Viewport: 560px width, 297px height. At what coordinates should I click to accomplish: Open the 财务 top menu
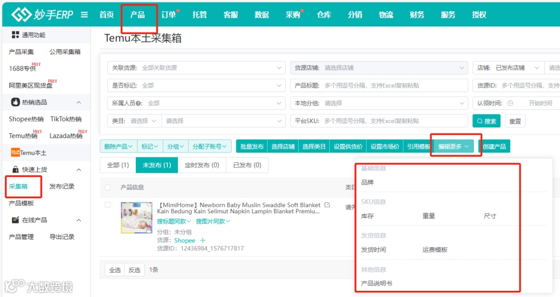[x=417, y=14]
